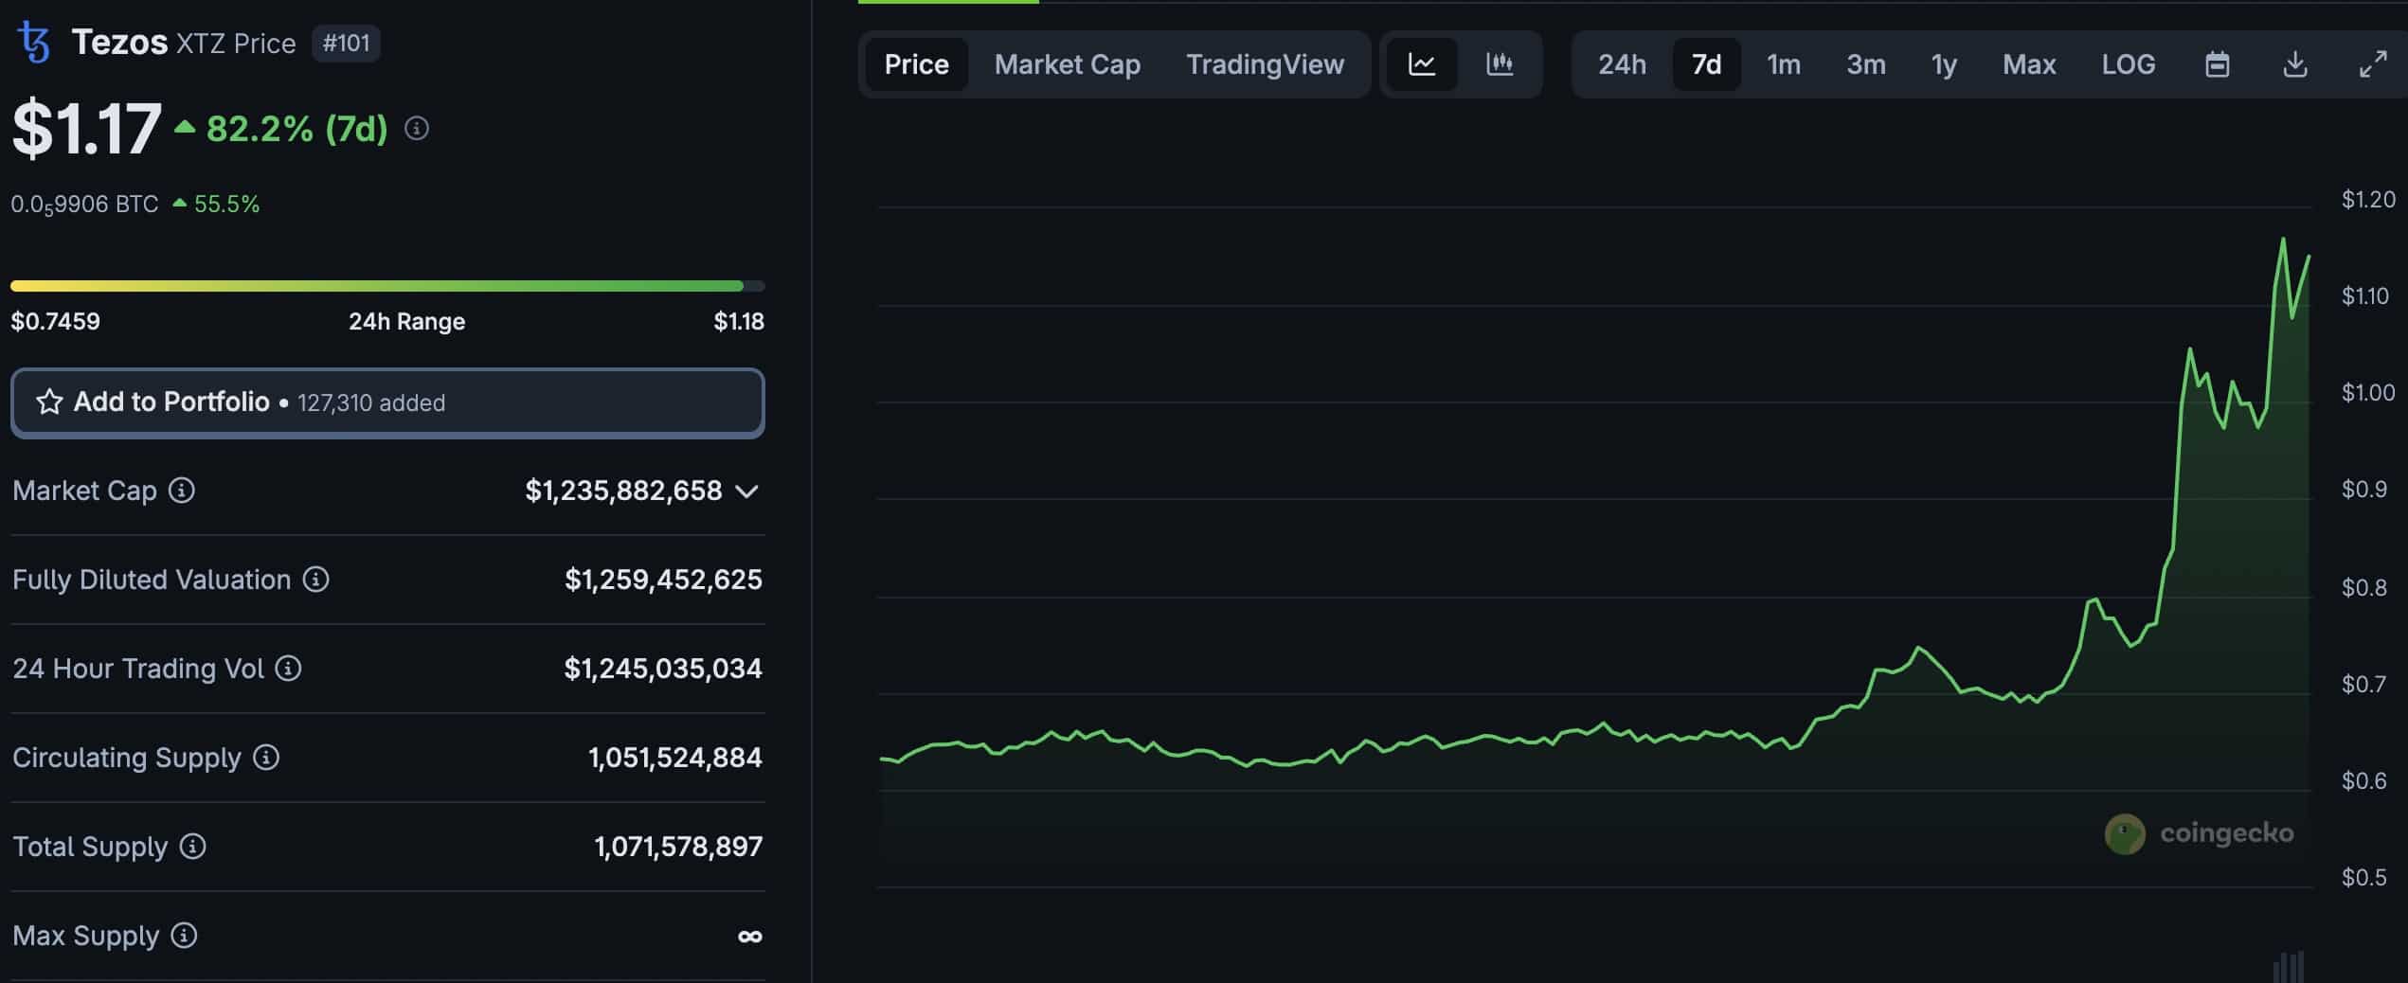Click the 82.2% (7d) change value
The height and width of the screenshot is (983, 2408).
click(297, 129)
